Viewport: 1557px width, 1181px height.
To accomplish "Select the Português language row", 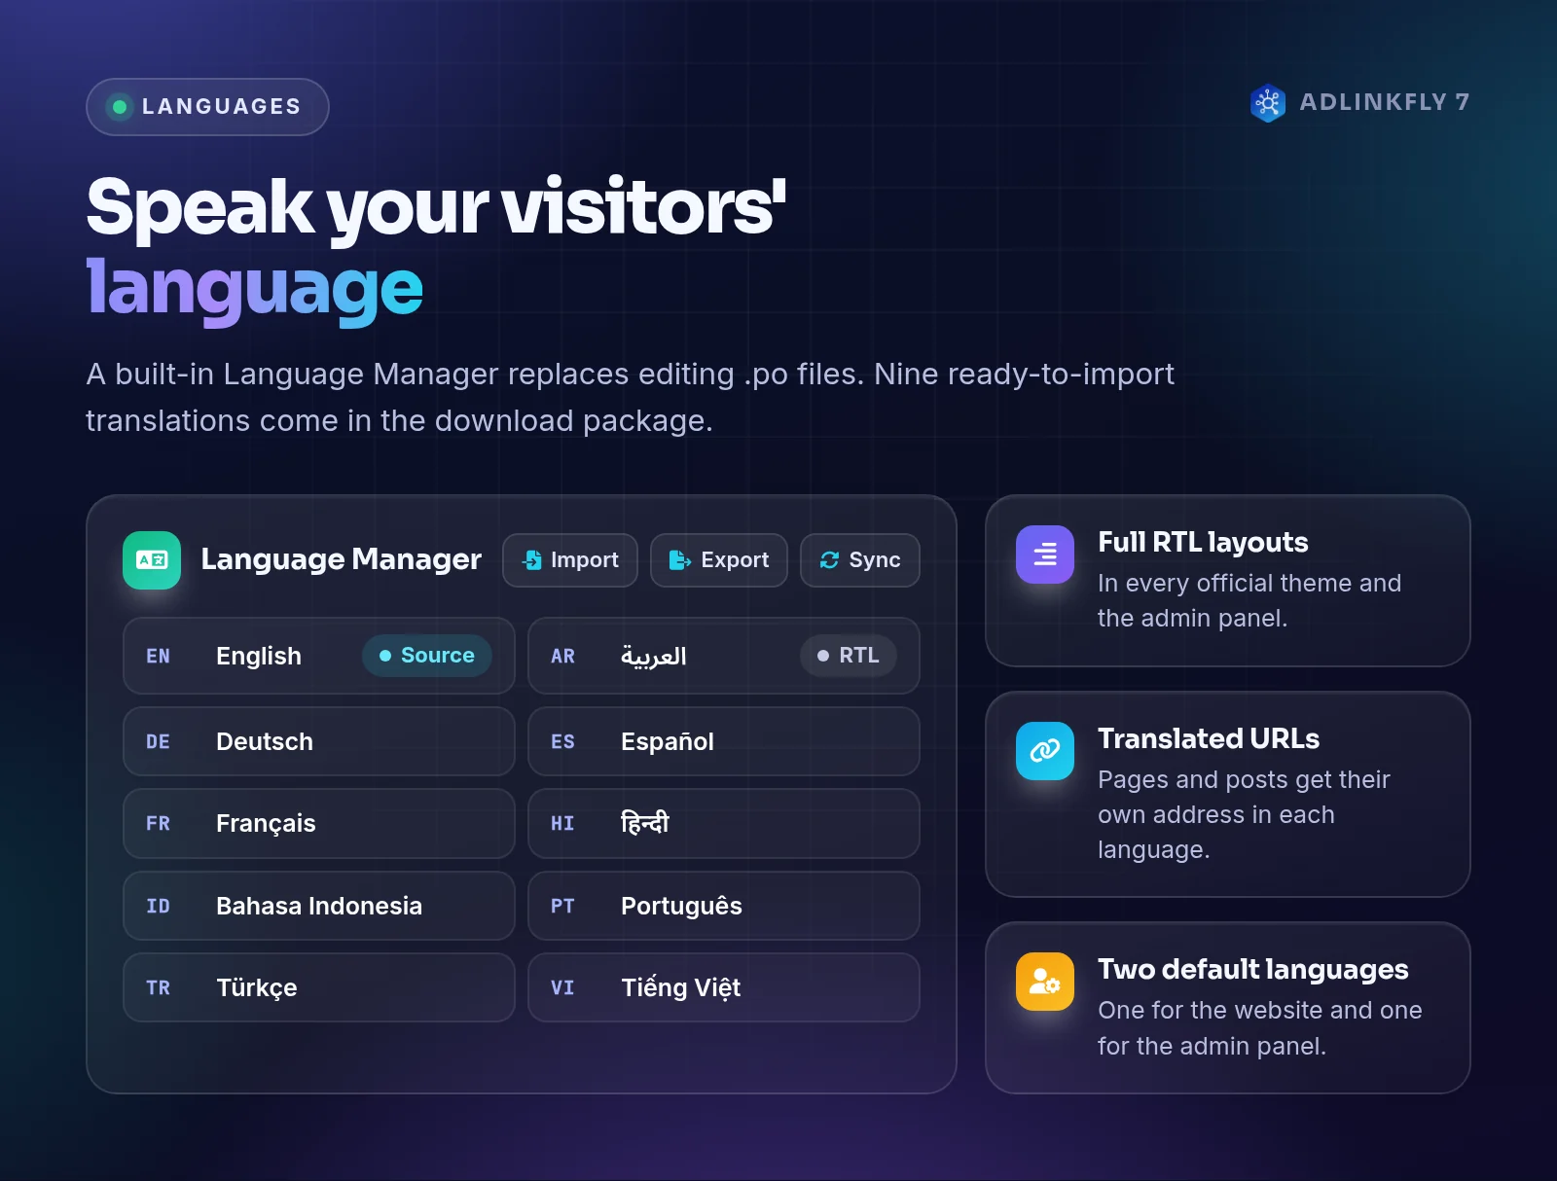I will (724, 906).
